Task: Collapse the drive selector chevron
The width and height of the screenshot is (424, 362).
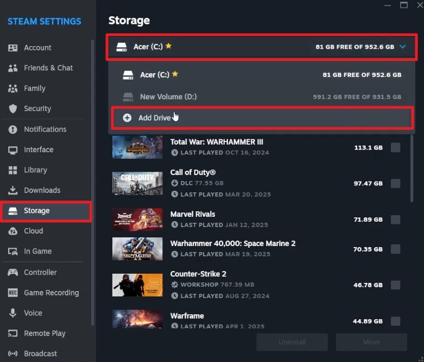Action: tap(403, 47)
